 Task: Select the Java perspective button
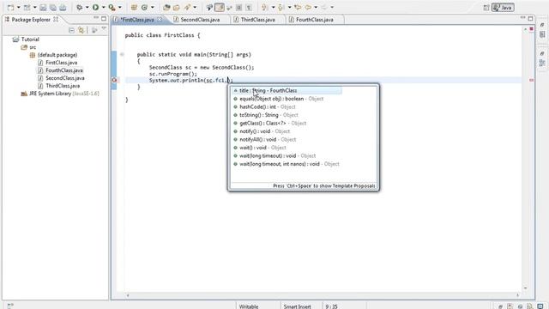(503, 8)
